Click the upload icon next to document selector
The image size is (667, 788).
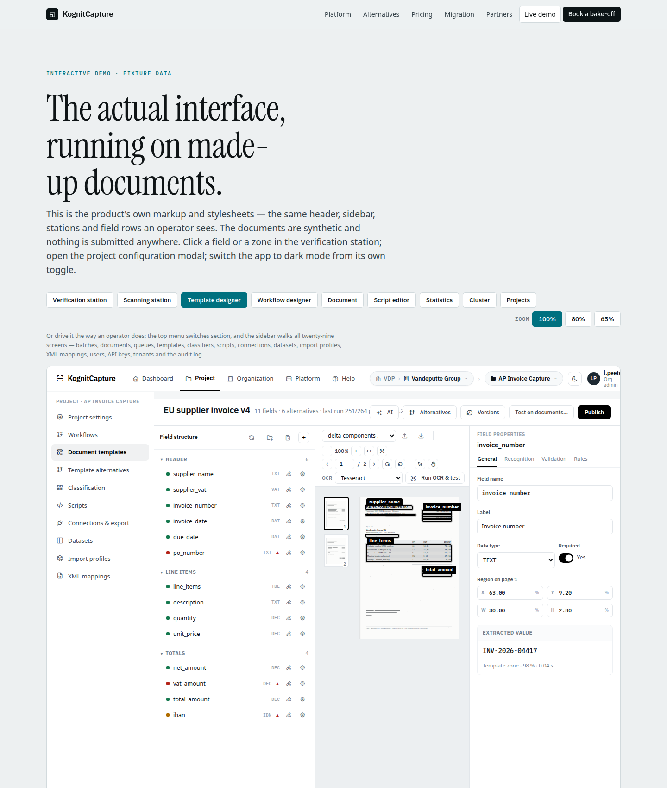coord(405,436)
